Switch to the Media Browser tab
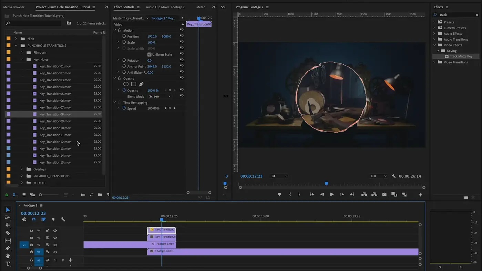Viewport: 482px width, 271px height. [x=14, y=7]
